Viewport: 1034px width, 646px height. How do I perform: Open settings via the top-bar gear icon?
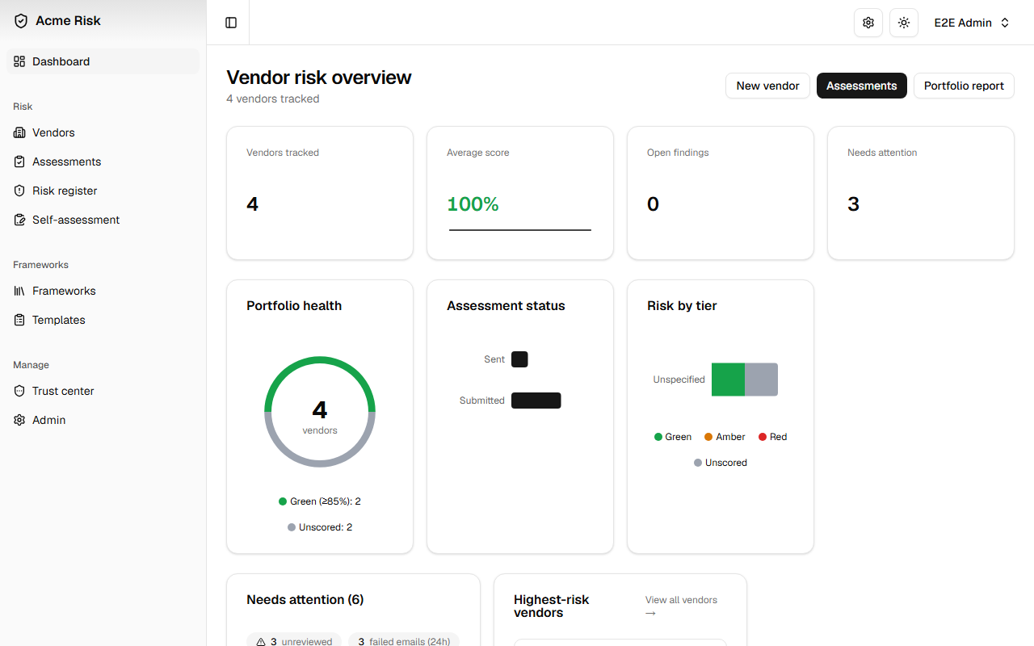coord(868,23)
